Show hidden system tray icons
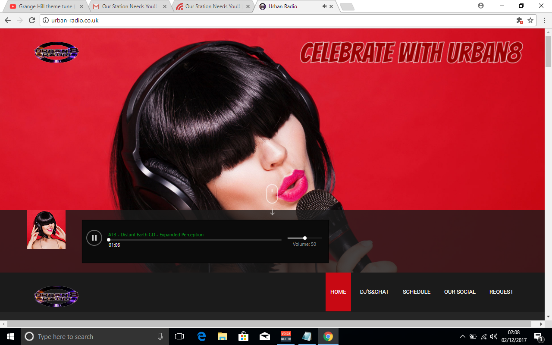 [x=462, y=336]
